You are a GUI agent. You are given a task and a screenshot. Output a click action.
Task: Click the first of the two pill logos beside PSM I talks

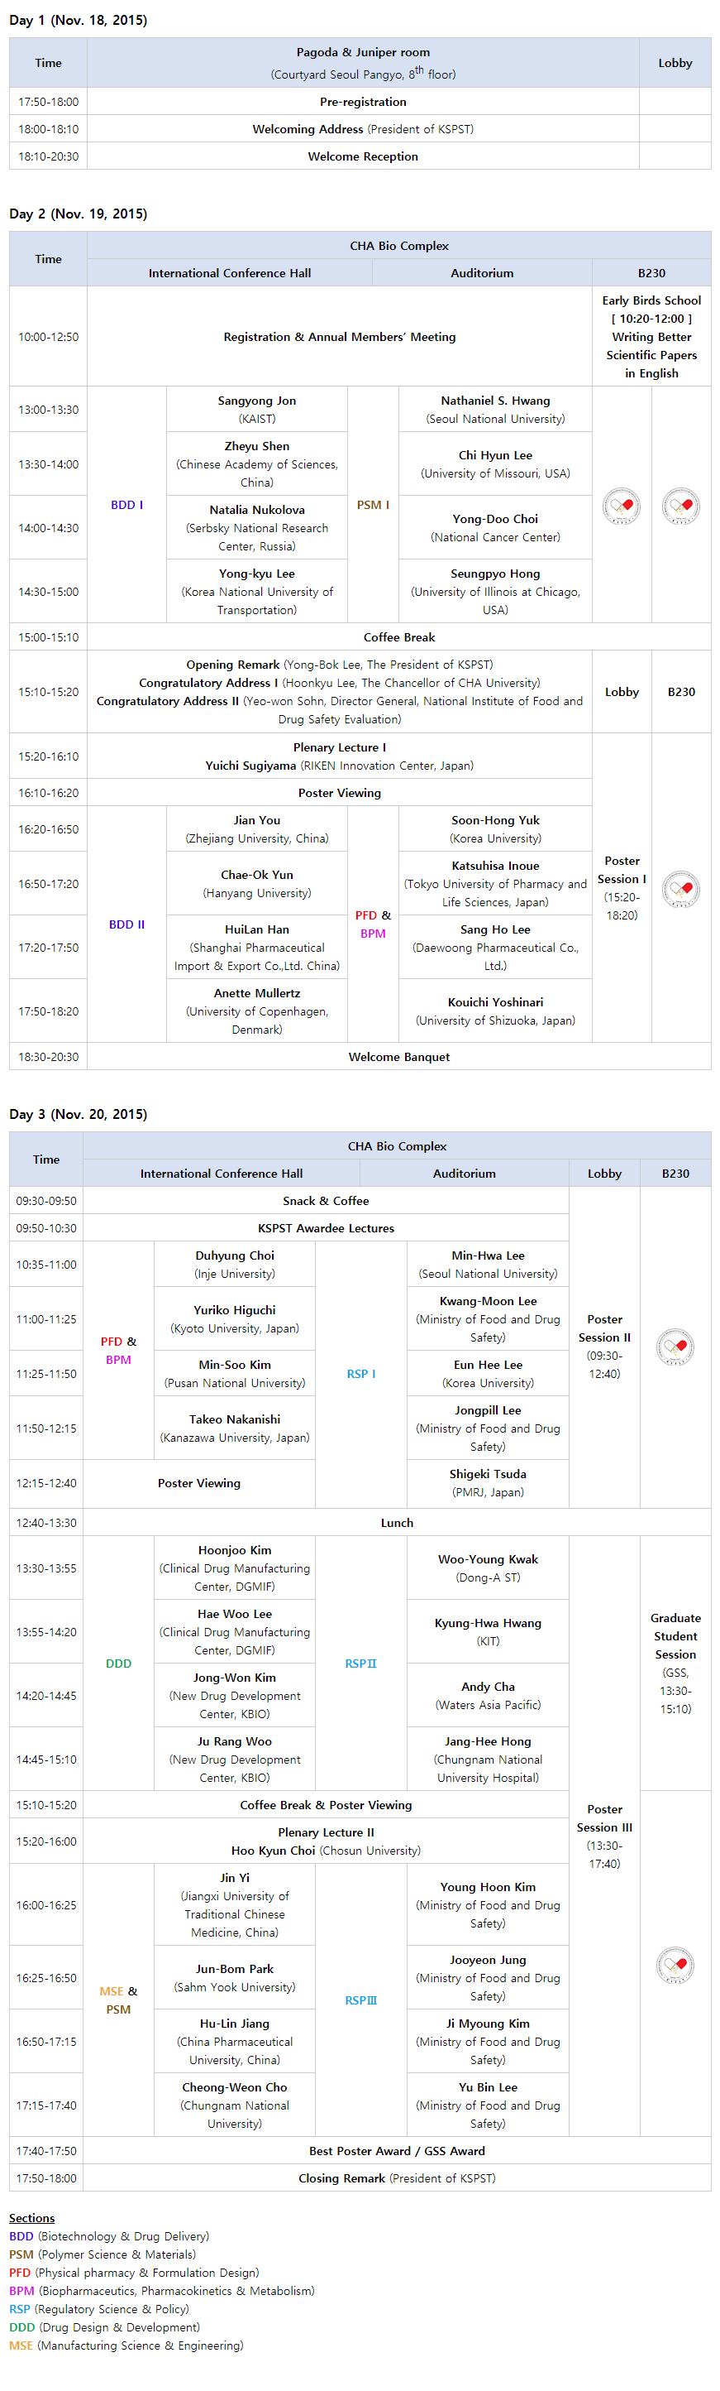622,506
